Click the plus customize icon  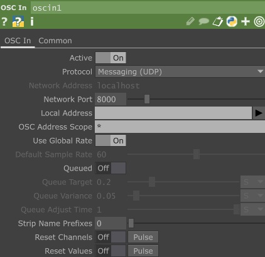246,21
